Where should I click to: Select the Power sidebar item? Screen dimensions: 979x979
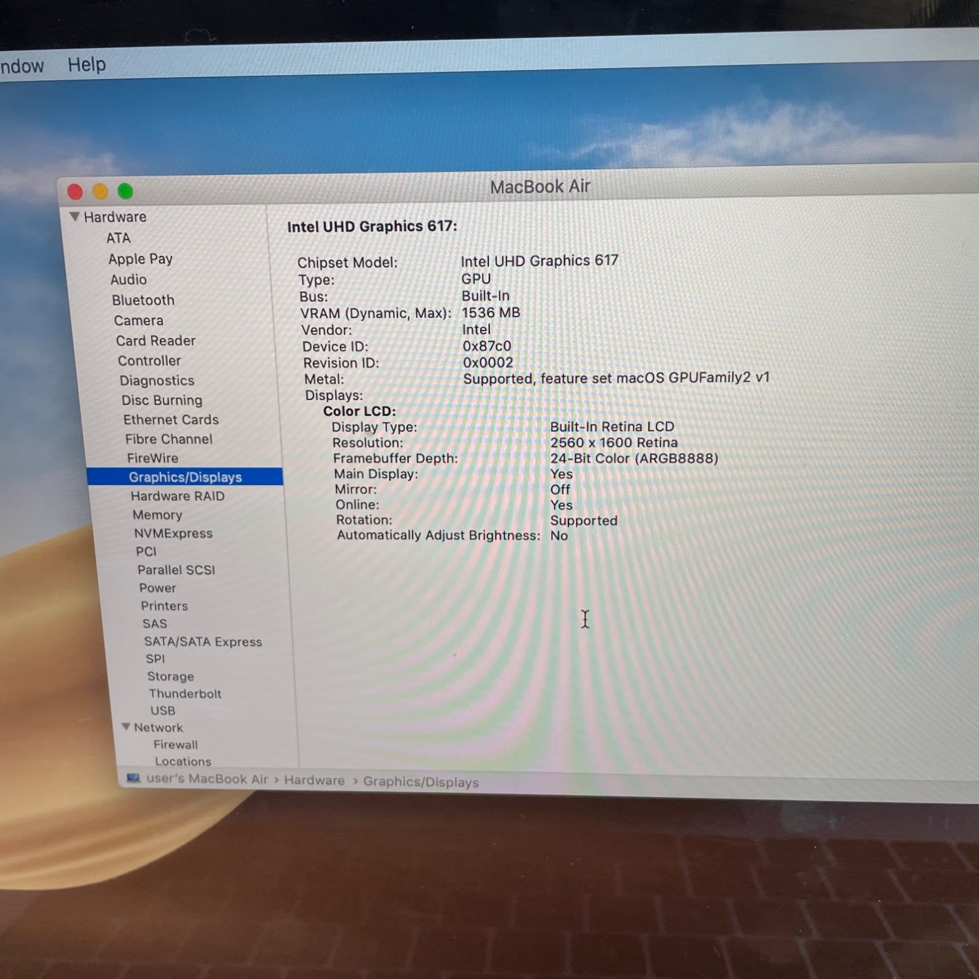pos(157,588)
